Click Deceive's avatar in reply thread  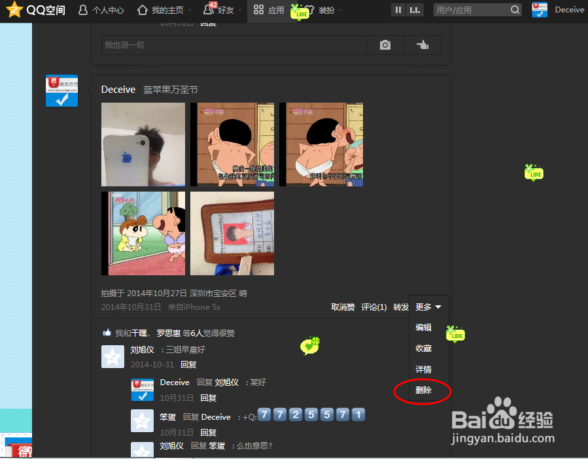pyautogui.click(x=143, y=390)
